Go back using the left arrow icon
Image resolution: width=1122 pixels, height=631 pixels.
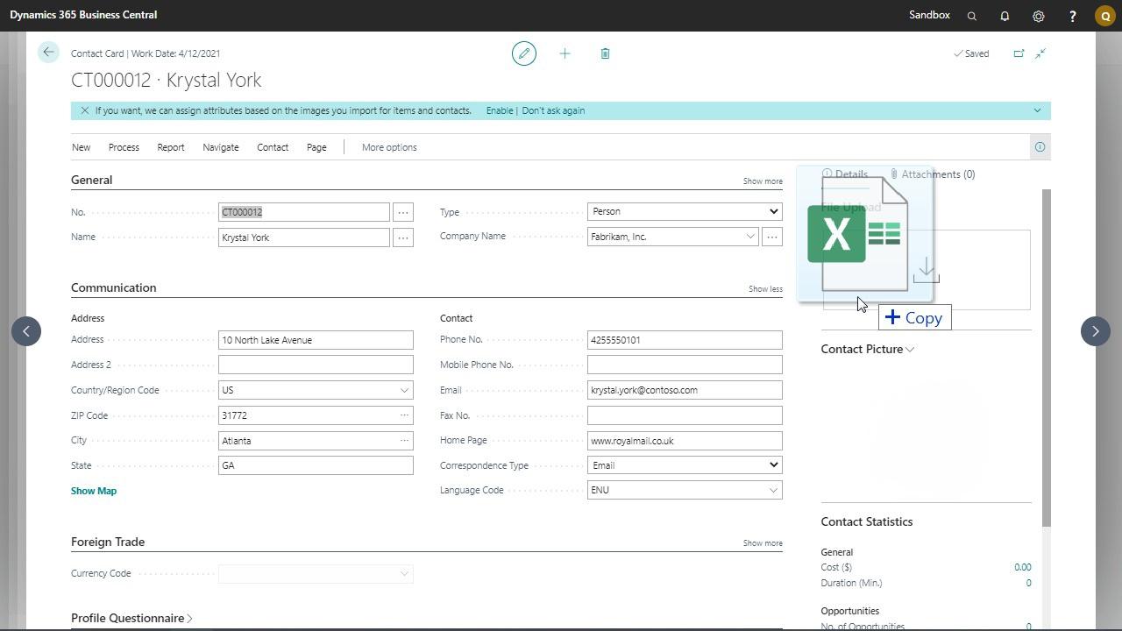(48, 53)
